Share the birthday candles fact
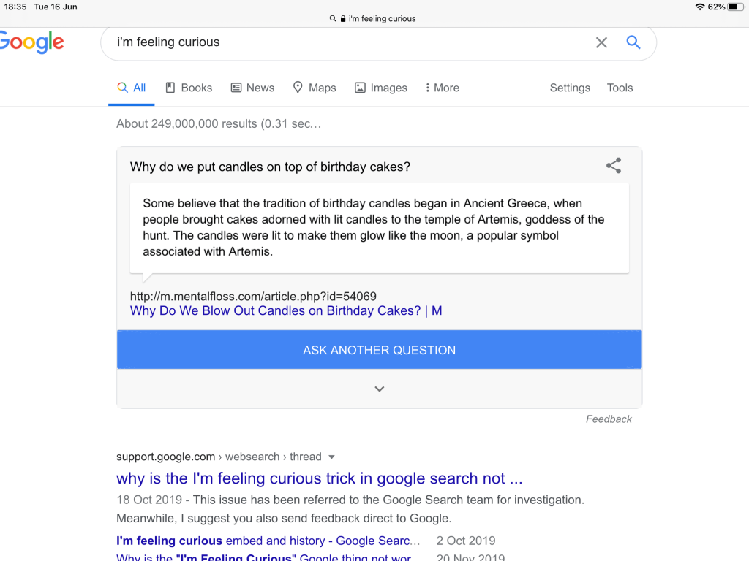 coord(614,166)
